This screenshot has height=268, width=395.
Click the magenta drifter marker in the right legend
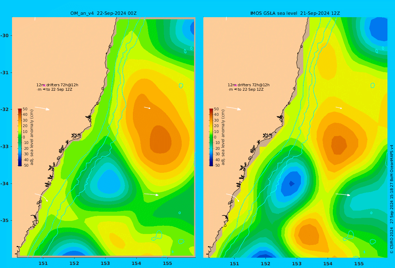coord(236,86)
